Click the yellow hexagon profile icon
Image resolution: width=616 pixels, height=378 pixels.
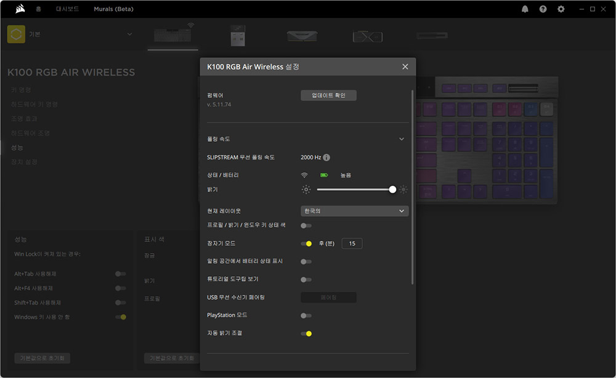tap(16, 34)
